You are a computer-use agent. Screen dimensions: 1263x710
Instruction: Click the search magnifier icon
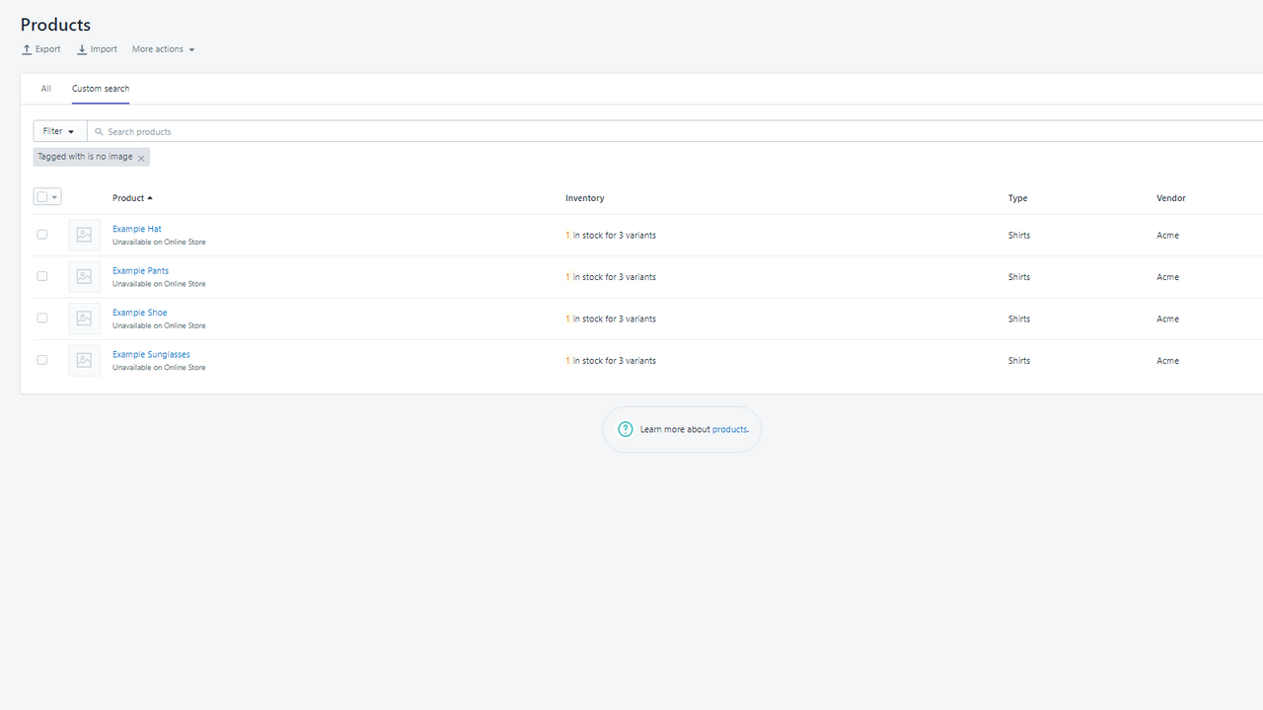point(99,131)
